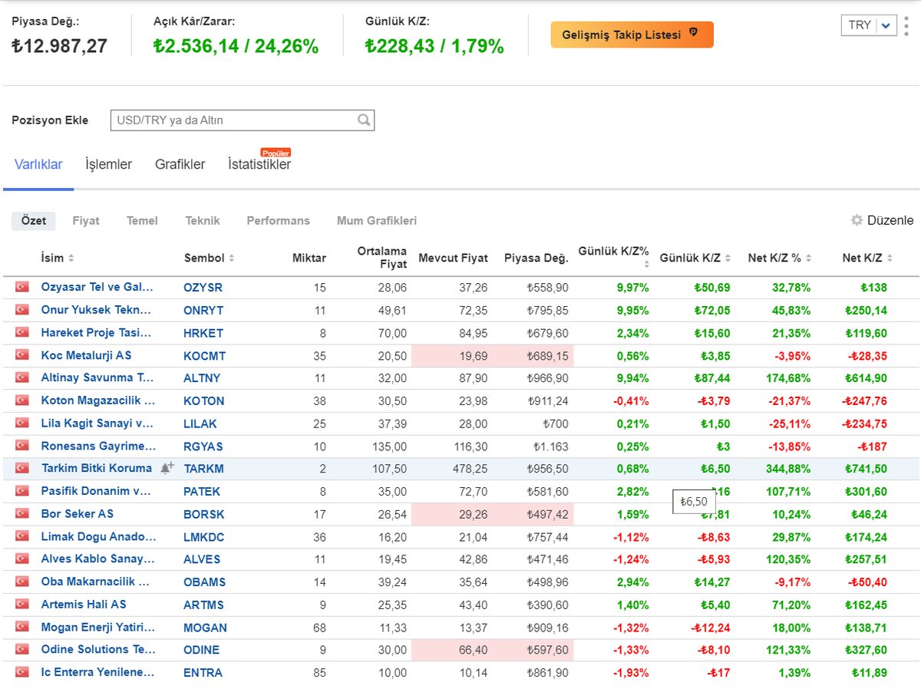Image resolution: width=921 pixels, height=692 pixels.
Task: Click the BORSK symbol
Action: pyautogui.click(x=203, y=514)
